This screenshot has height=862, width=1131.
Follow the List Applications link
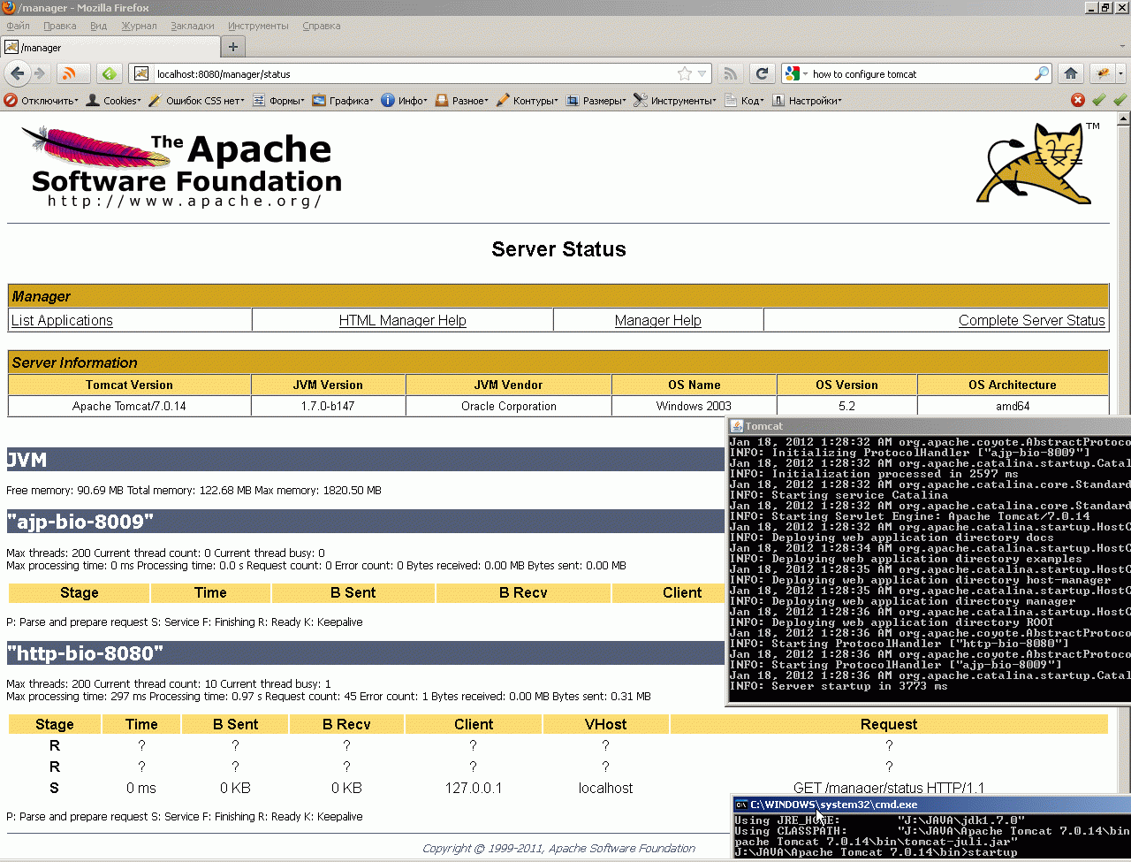[x=62, y=320]
